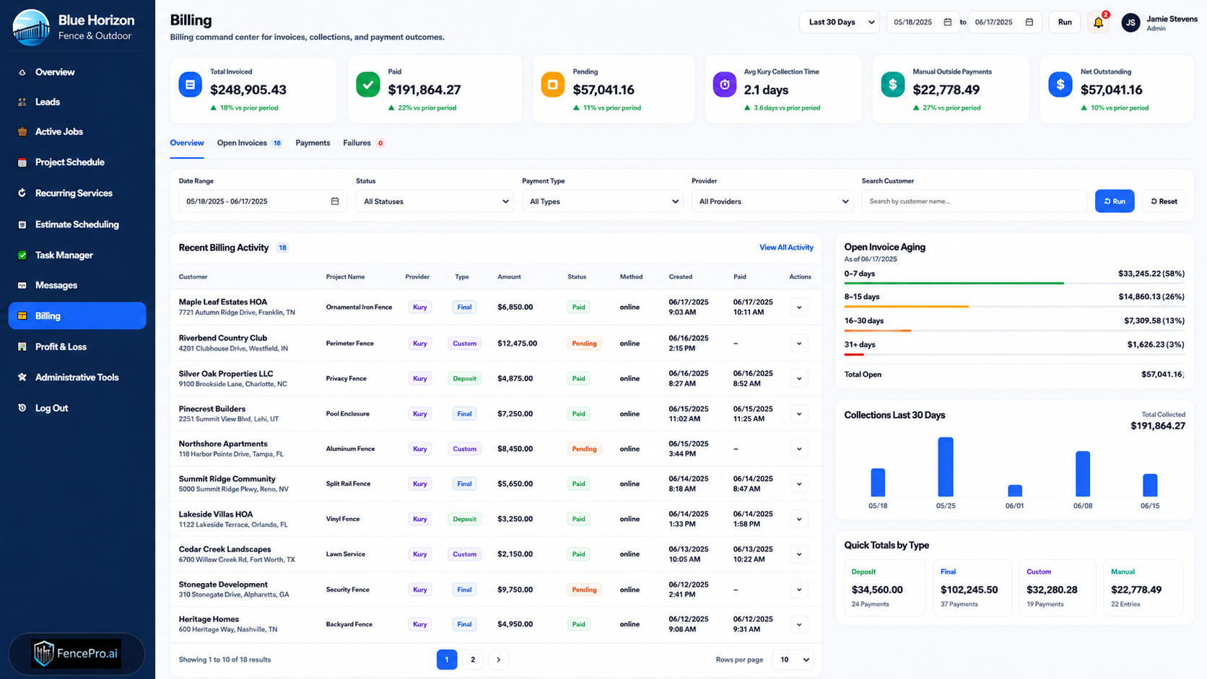Go to results page 2
Image resolution: width=1207 pixels, height=679 pixels.
[473, 660]
